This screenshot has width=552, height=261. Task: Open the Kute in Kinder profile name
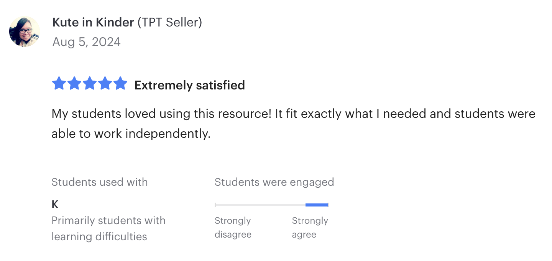(94, 23)
